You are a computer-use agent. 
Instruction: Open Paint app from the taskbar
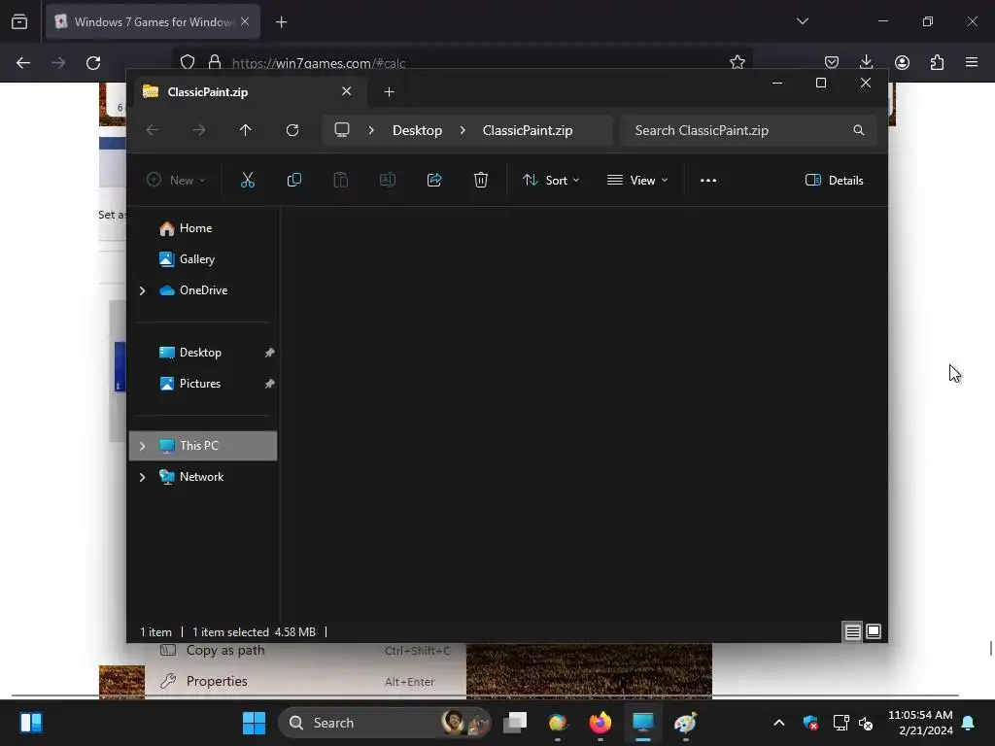(x=685, y=723)
